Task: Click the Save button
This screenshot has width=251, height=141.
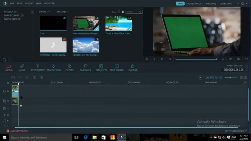Action: 180,4
